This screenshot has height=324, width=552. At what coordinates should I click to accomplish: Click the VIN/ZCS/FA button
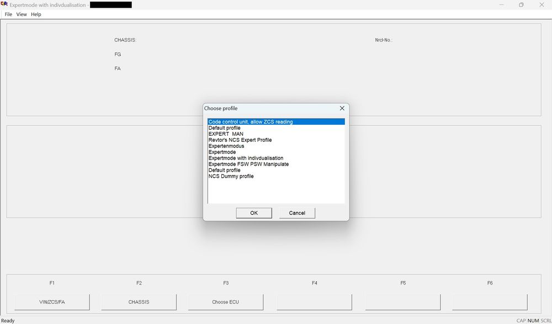(x=52, y=302)
